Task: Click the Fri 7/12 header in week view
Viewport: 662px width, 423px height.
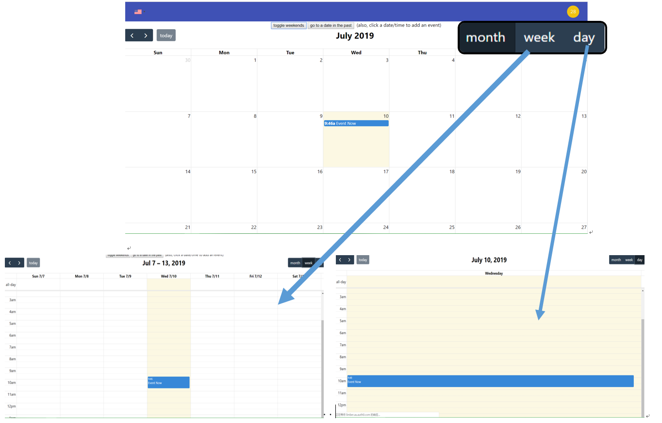Action: point(256,276)
